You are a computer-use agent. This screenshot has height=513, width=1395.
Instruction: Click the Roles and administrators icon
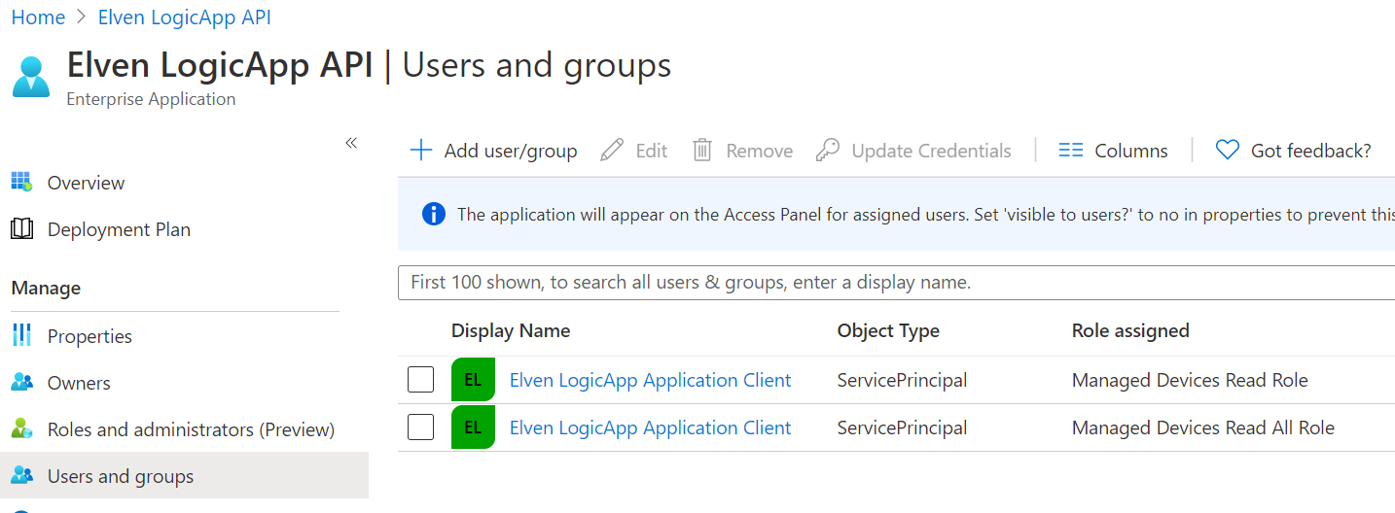21,429
